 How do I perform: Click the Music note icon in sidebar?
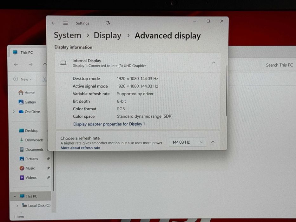pos(22,168)
